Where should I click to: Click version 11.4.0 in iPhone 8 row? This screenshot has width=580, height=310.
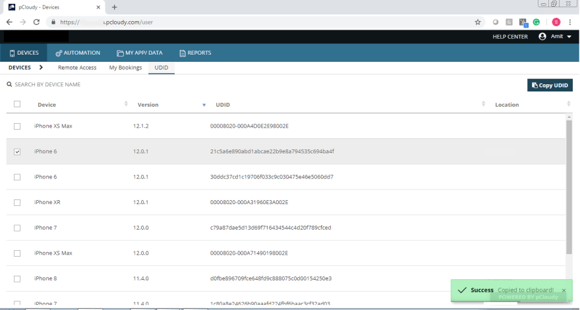141,278
